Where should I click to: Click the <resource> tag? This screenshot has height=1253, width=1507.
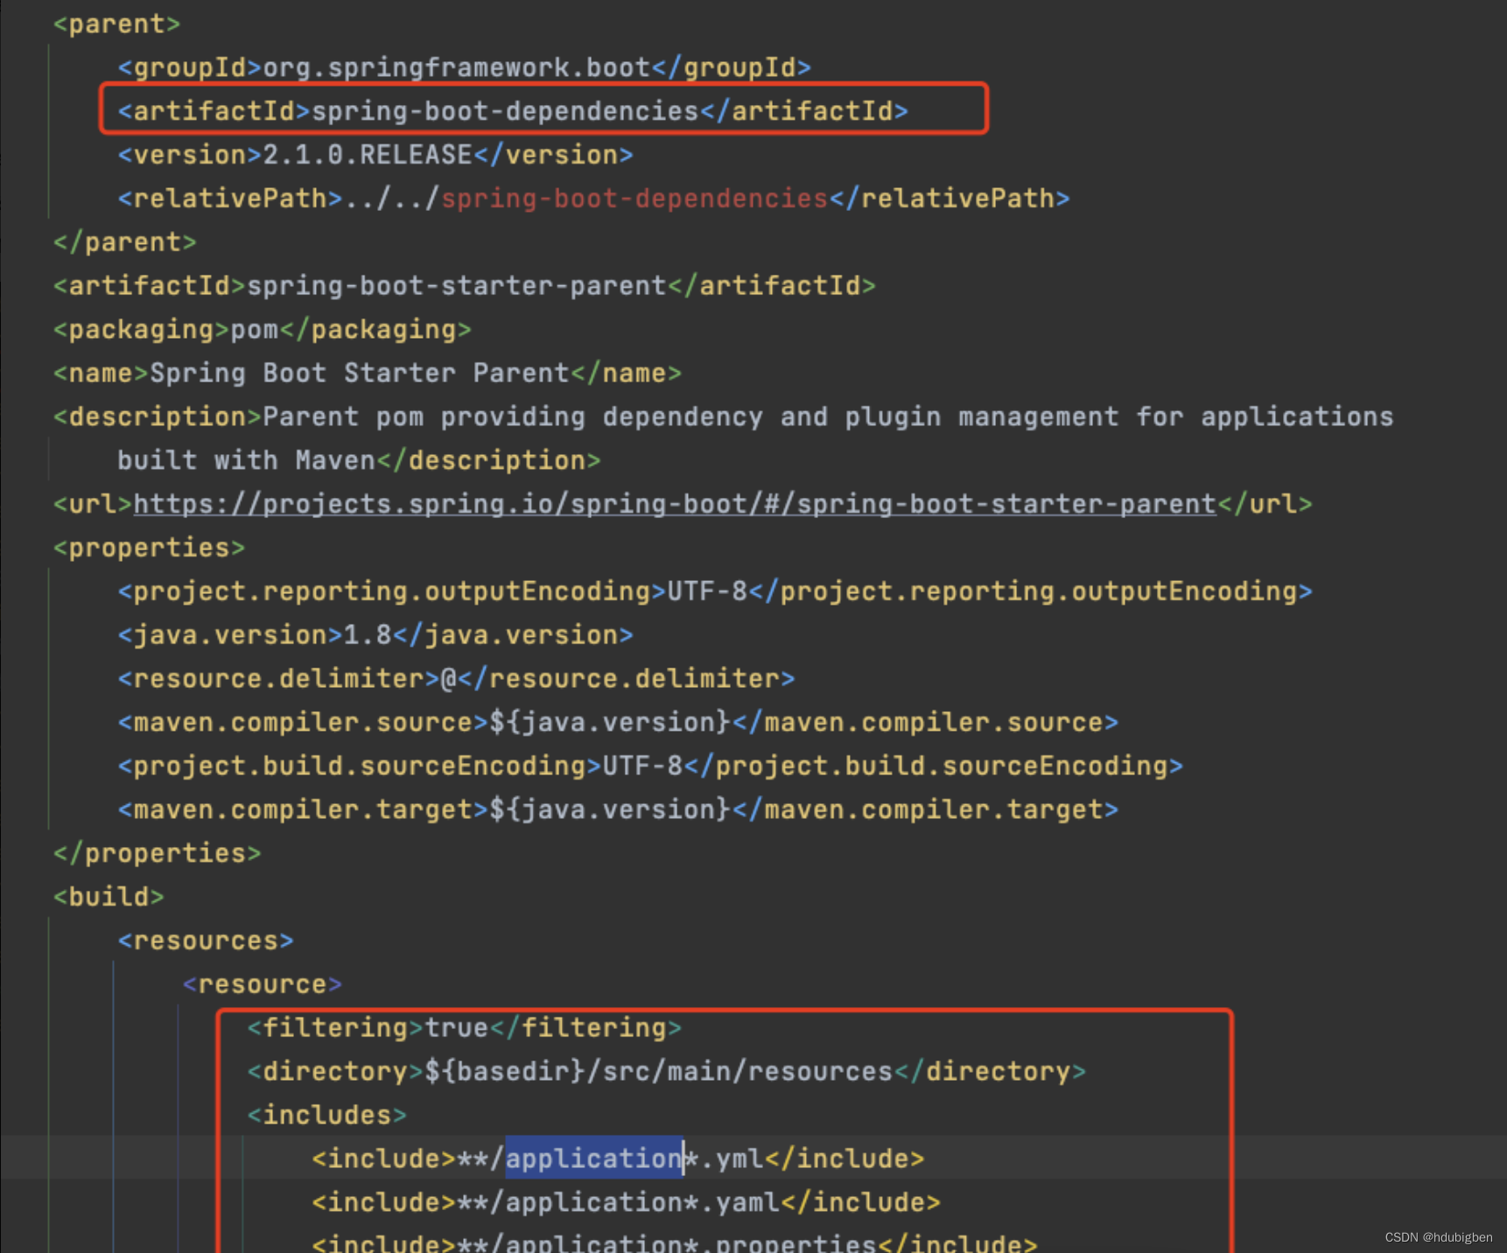coord(262,986)
